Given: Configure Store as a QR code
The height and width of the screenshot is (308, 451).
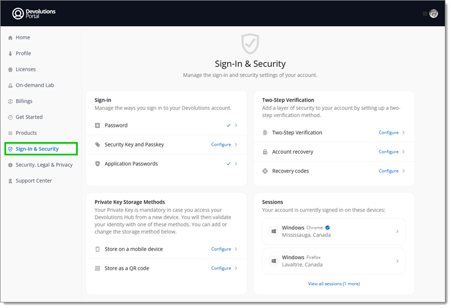Looking at the screenshot, I should pyautogui.click(x=221, y=269).
